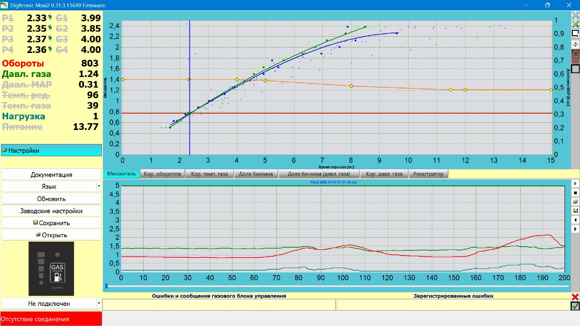Step oscilloscope forward with black right arrow
The height and width of the screenshot is (326, 580).
(x=575, y=229)
